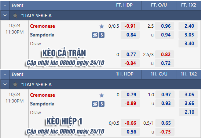The width and height of the screenshot is (202, 139).
Task: Toggle favorite star for first-half Italy Serie A league
Action: pyautogui.click(x=15, y=85)
